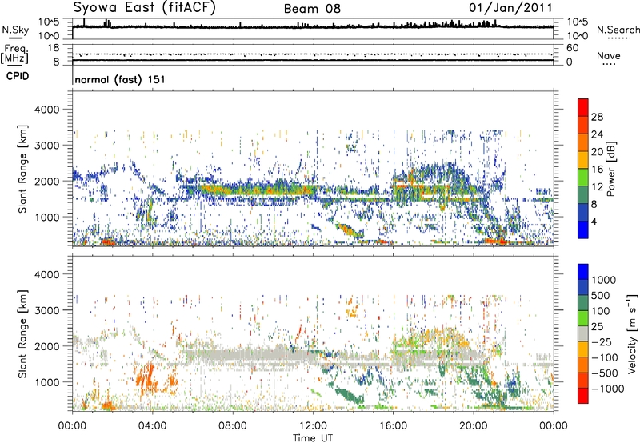This screenshot has width=640, height=443.
Task: Click the "Power [dB]" colorbar title
Action: [611, 169]
